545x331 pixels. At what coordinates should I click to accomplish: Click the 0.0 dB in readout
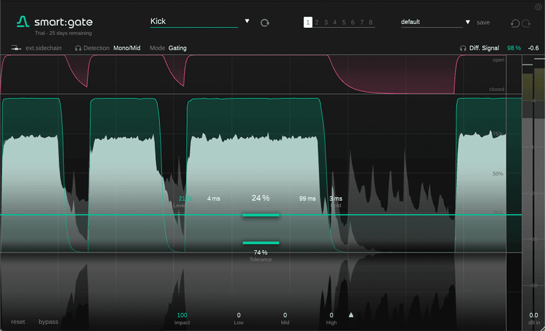[534, 315]
